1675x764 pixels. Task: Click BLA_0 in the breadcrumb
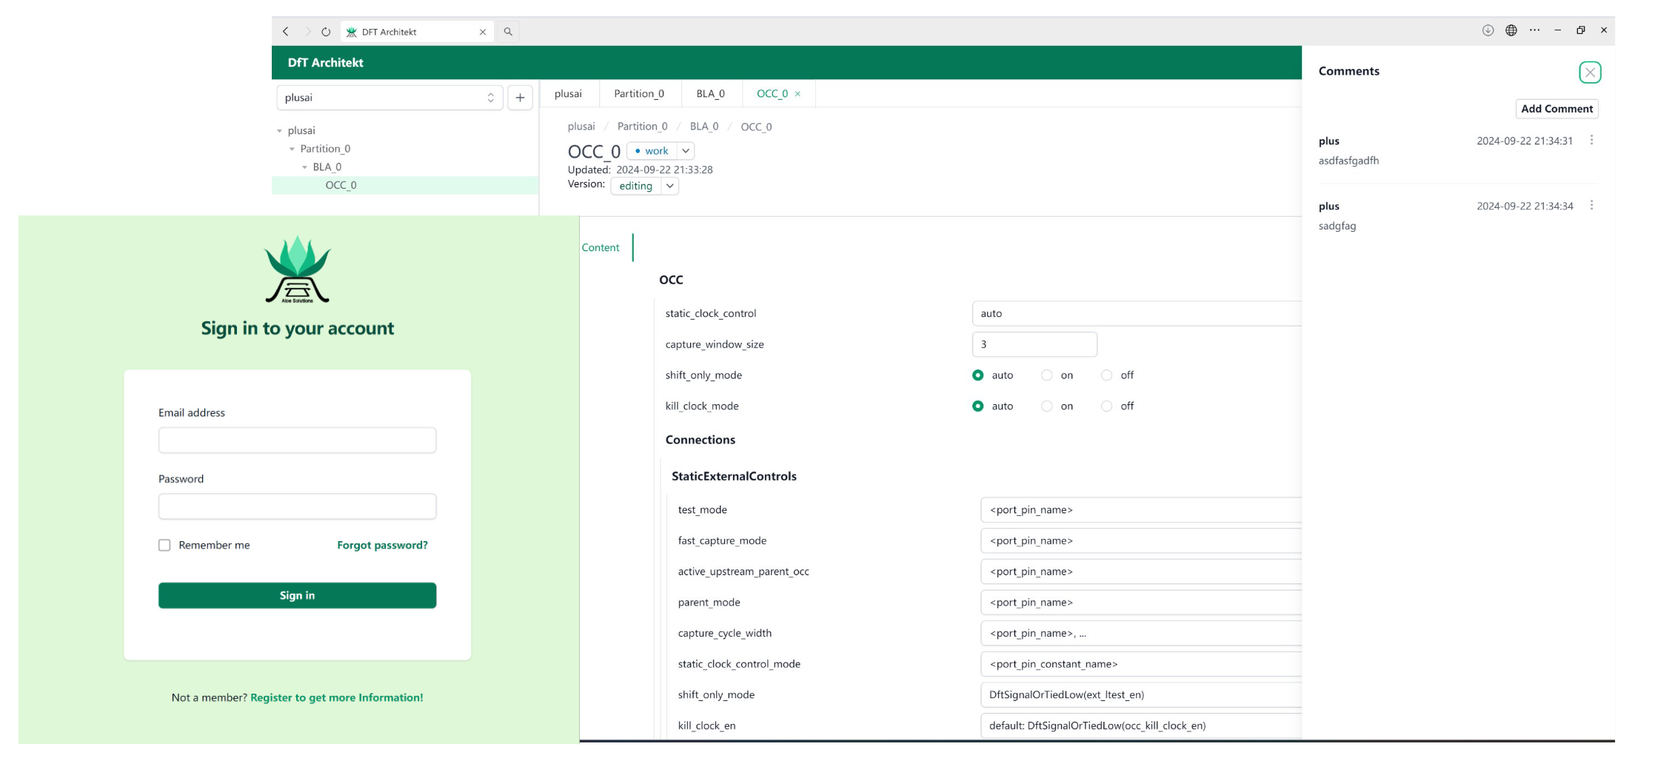coord(704,127)
